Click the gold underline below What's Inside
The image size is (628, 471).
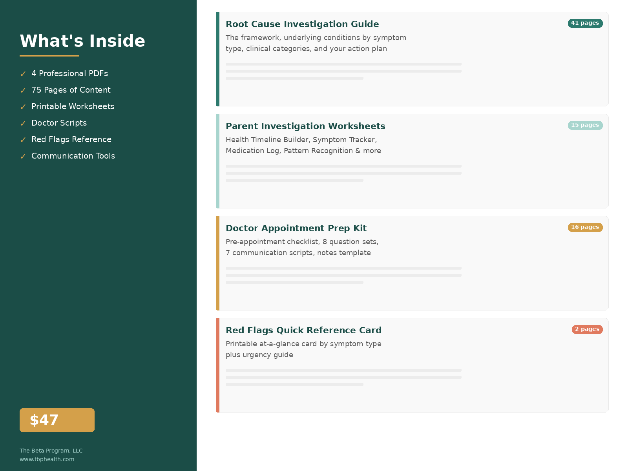pyautogui.click(x=49, y=56)
